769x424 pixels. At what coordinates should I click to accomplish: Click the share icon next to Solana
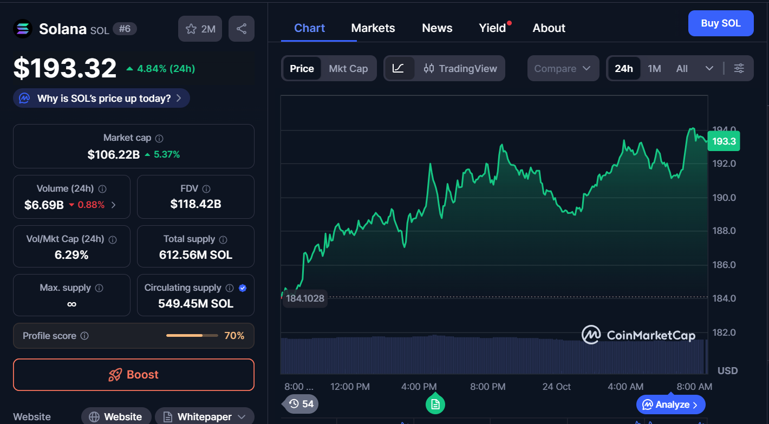(242, 29)
